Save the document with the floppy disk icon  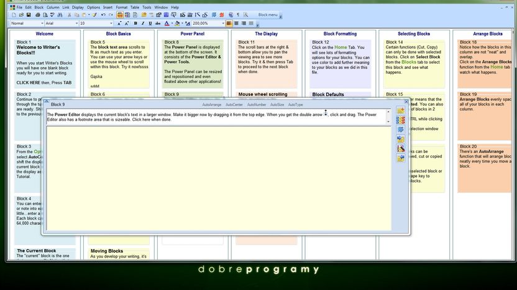click(29, 15)
